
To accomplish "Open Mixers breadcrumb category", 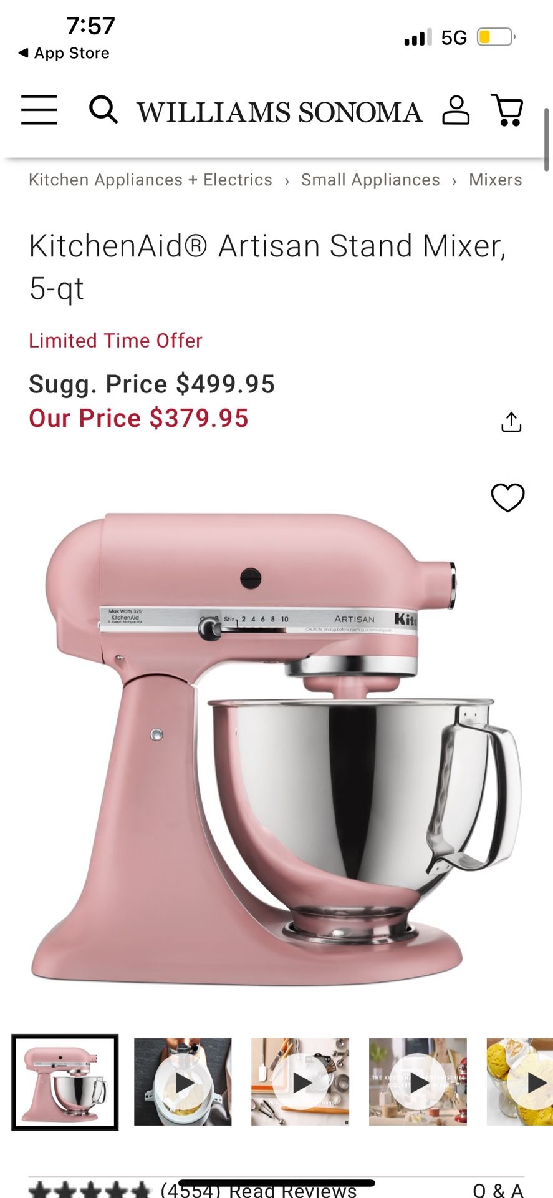I will click(x=496, y=180).
